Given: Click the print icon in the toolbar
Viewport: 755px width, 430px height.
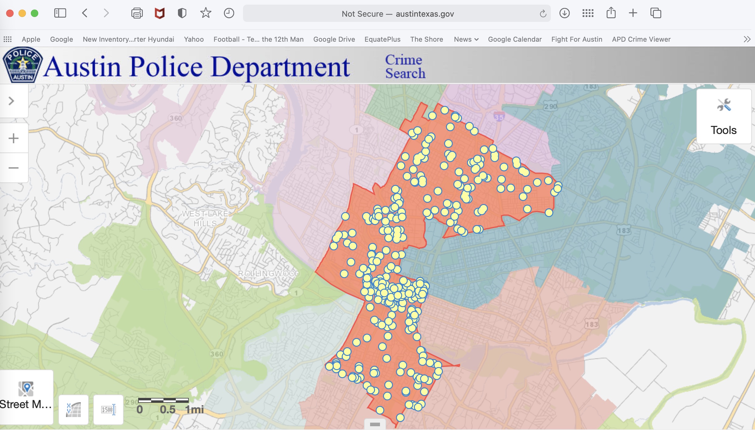Looking at the screenshot, I should coord(137,13).
